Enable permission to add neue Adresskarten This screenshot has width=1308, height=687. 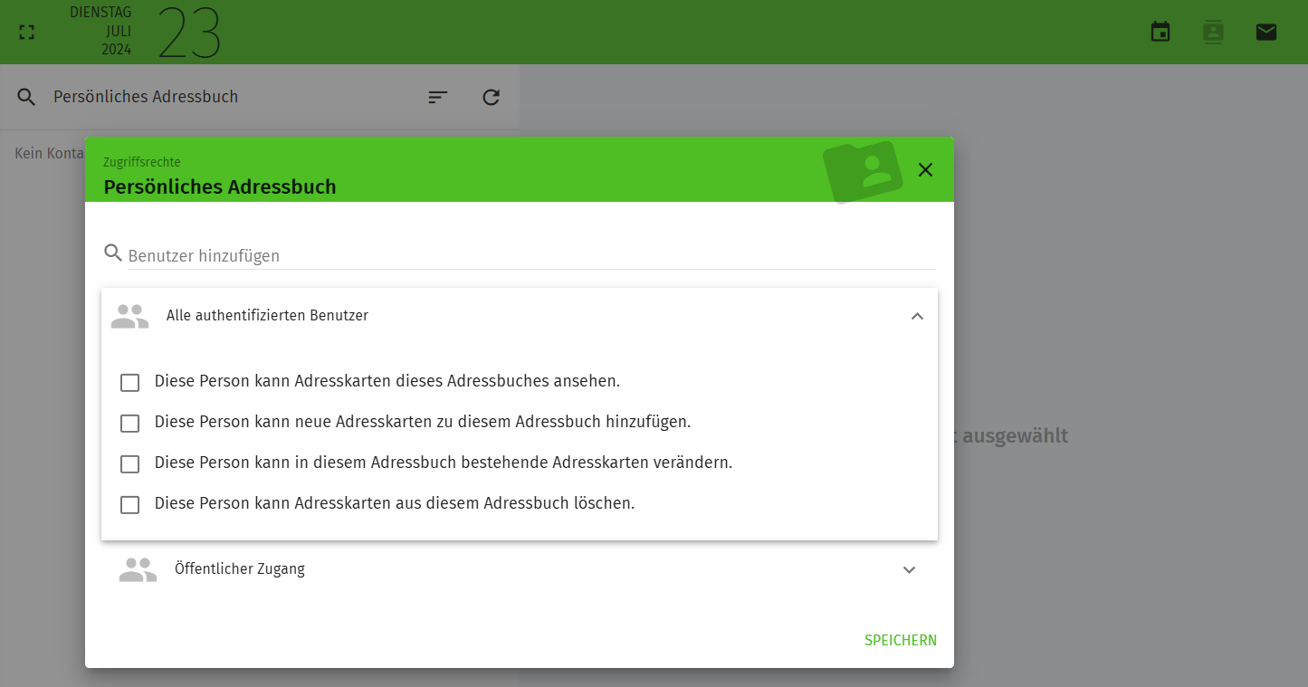point(130,423)
